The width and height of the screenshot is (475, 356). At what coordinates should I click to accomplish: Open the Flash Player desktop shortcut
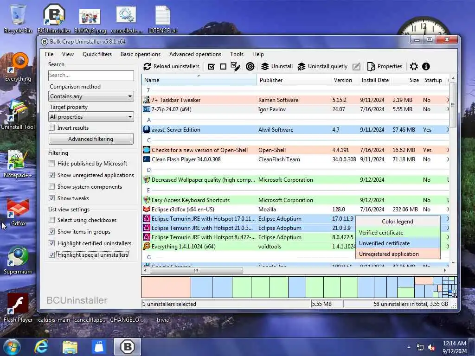pos(18,308)
